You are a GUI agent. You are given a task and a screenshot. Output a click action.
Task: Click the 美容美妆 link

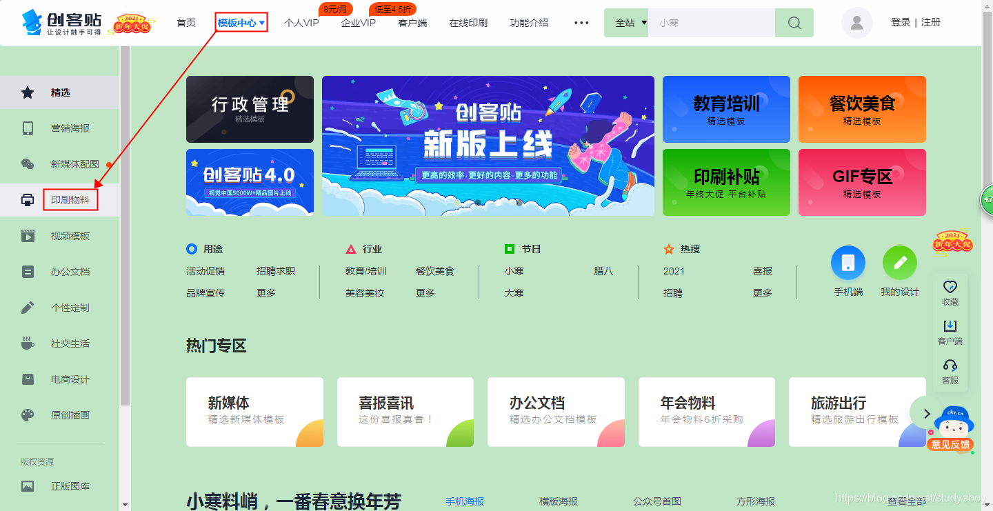[x=365, y=293]
